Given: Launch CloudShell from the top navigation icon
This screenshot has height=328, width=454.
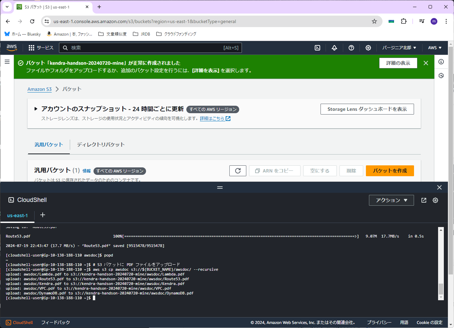Looking at the screenshot, I should tap(317, 48).
